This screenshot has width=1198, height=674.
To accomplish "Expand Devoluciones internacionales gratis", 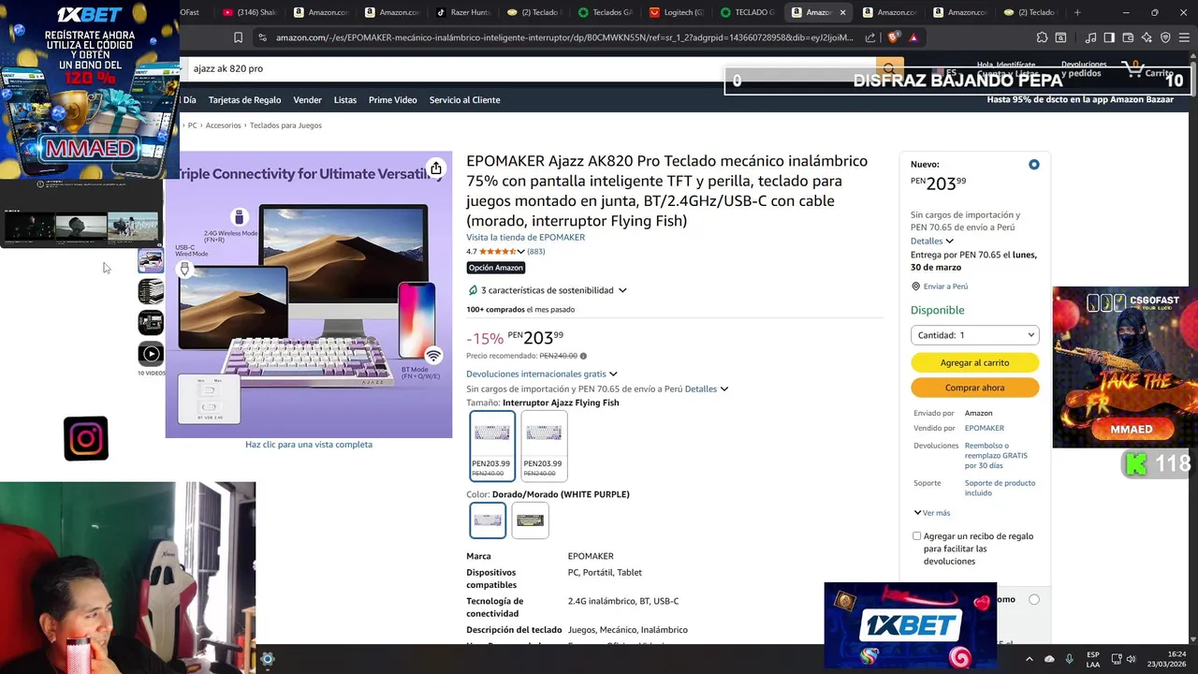I will tap(542, 374).
